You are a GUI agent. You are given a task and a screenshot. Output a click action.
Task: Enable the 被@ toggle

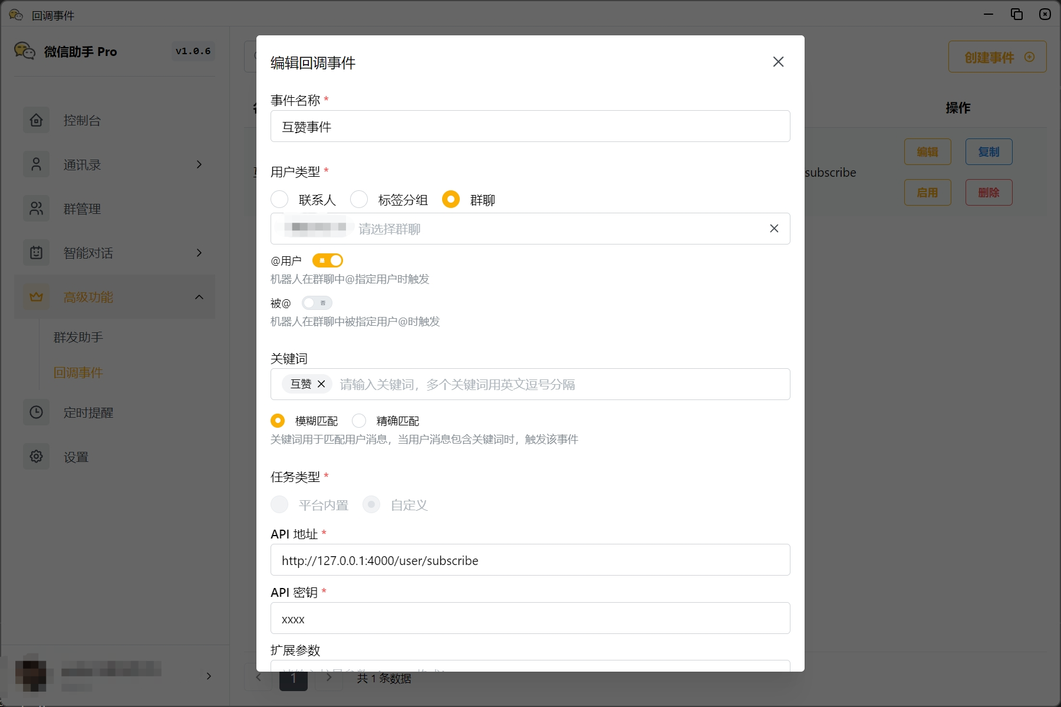coord(317,303)
